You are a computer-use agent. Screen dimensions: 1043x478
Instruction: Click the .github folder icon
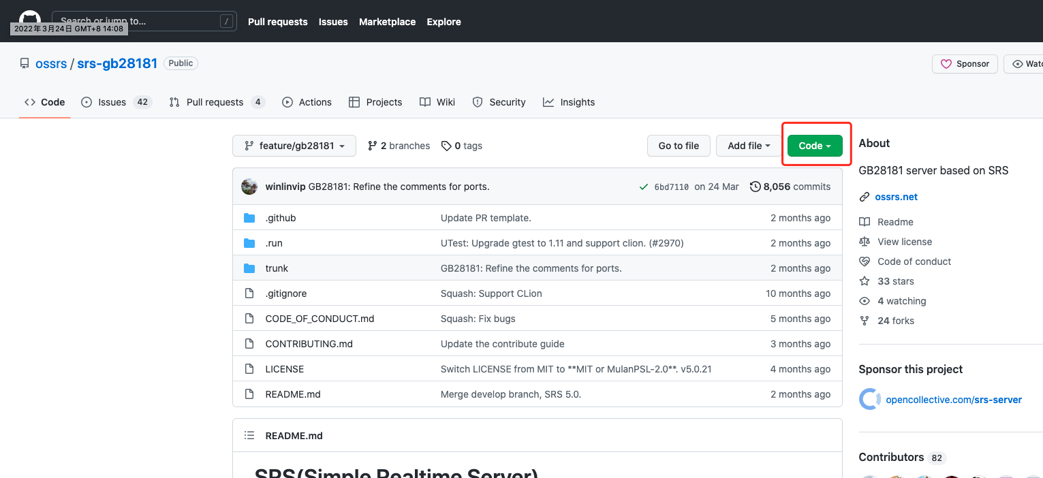[249, 218]
